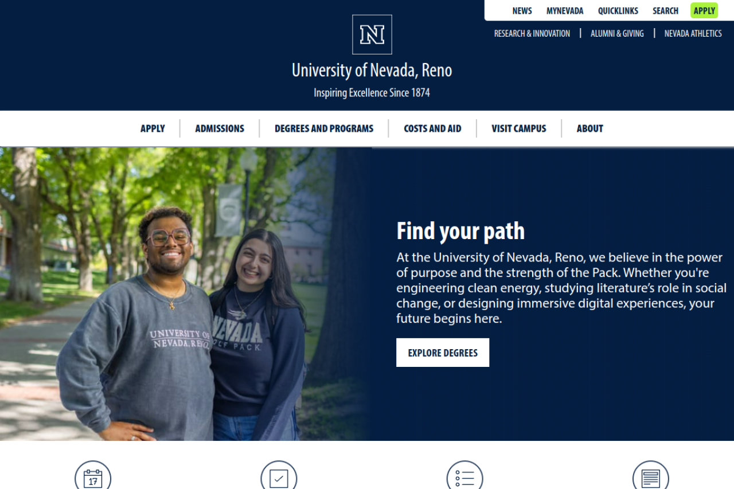Select Apply in main navigation
Image resolution: width=734 pixels, height=489 pixels.
[153, 128]
